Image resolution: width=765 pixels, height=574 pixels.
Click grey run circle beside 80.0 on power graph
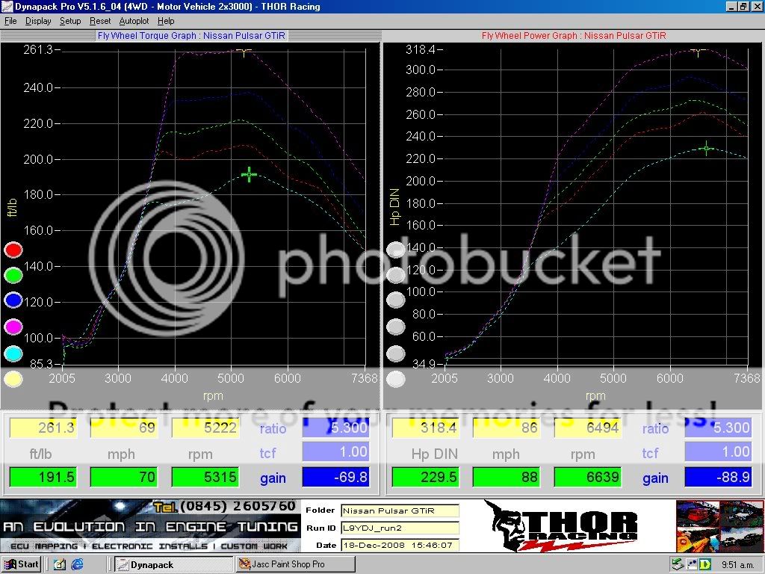(x=396, y=327)
